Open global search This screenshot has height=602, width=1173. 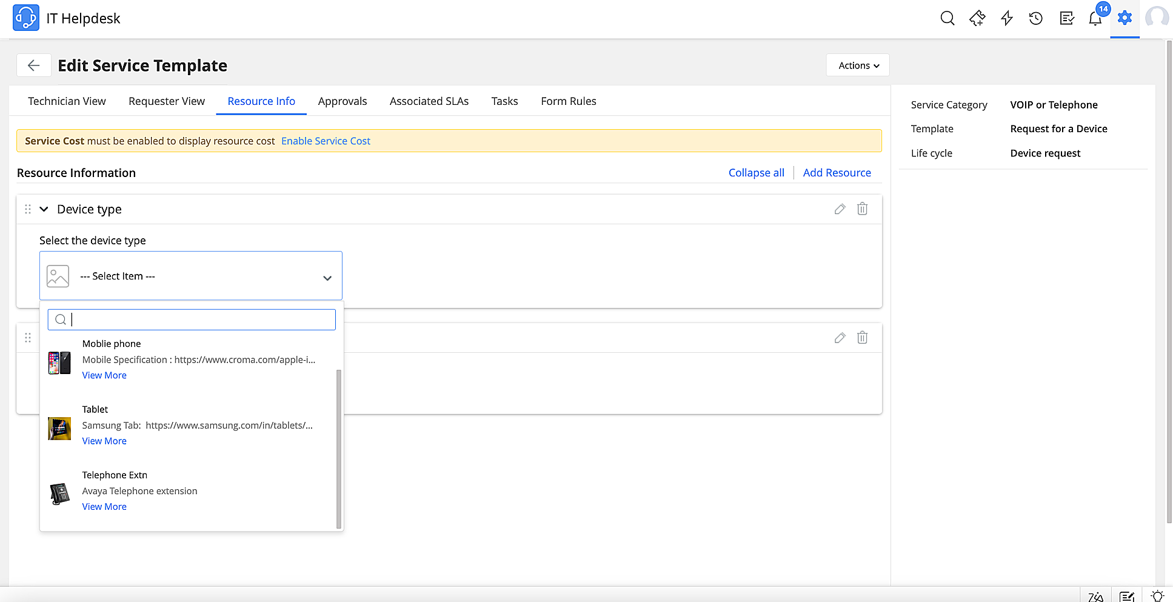(x=947, y=18)
